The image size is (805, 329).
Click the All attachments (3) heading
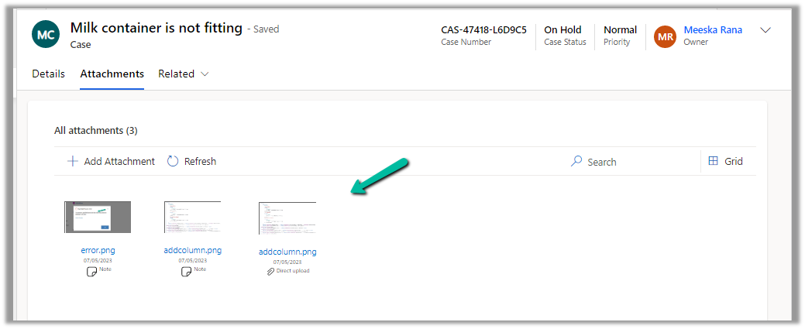(96, 131)
